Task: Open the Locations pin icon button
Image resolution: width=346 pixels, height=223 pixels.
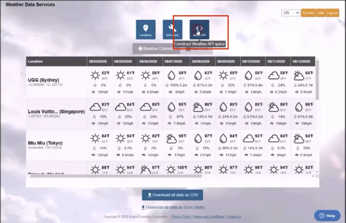Action: pos(146,29)
